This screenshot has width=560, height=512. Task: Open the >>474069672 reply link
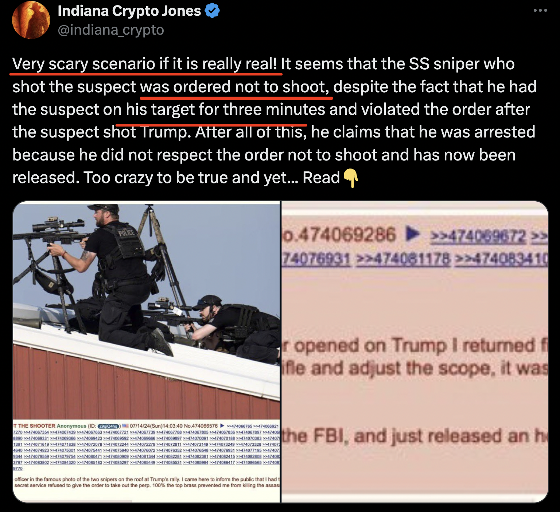478,237
